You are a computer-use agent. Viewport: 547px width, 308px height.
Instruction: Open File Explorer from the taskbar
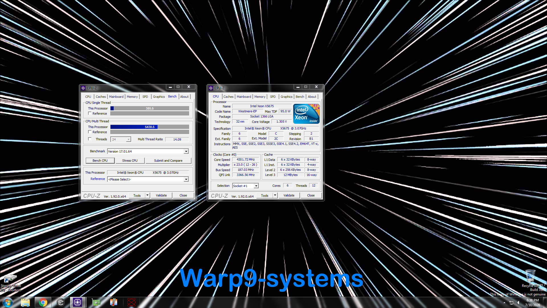[25, 302]
